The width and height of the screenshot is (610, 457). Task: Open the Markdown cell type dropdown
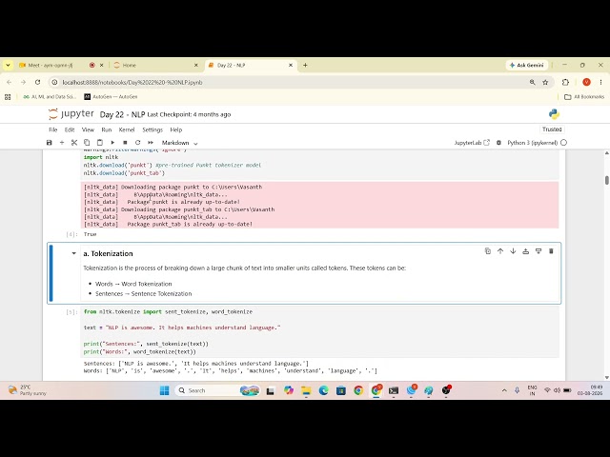click(x=179, y=143)
